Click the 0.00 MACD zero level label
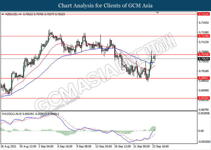Image resolution: width=211 pixels, height=150 pixels. pyautogui.click(x=201, y=131)
